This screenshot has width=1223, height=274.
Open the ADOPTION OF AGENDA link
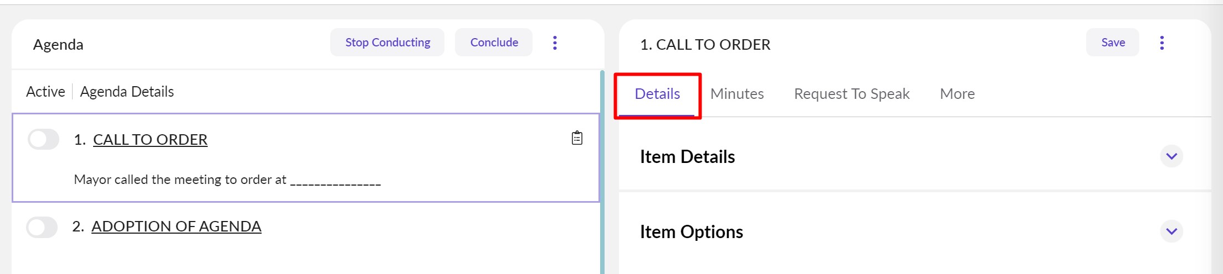176,226
